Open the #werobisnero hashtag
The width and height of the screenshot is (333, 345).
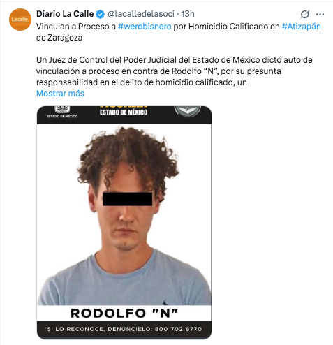(x=145, y=27)
